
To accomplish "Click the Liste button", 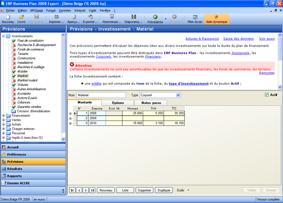I will (x=125, y=190).
